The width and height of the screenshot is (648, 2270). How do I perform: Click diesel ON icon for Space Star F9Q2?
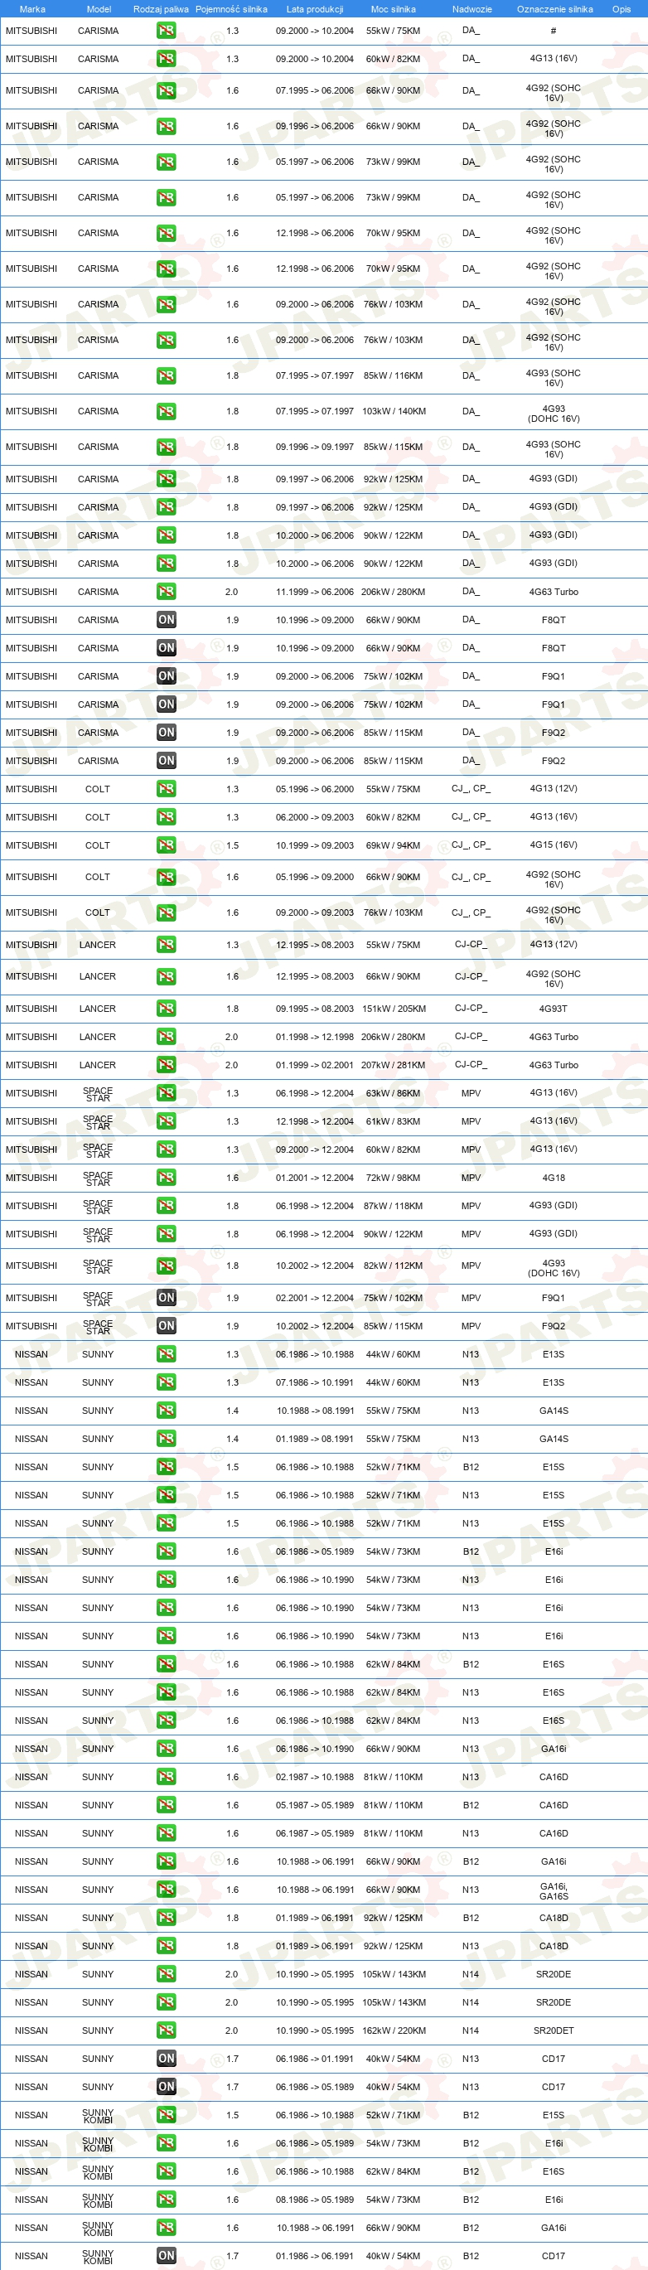click(x=166, y=1325)
